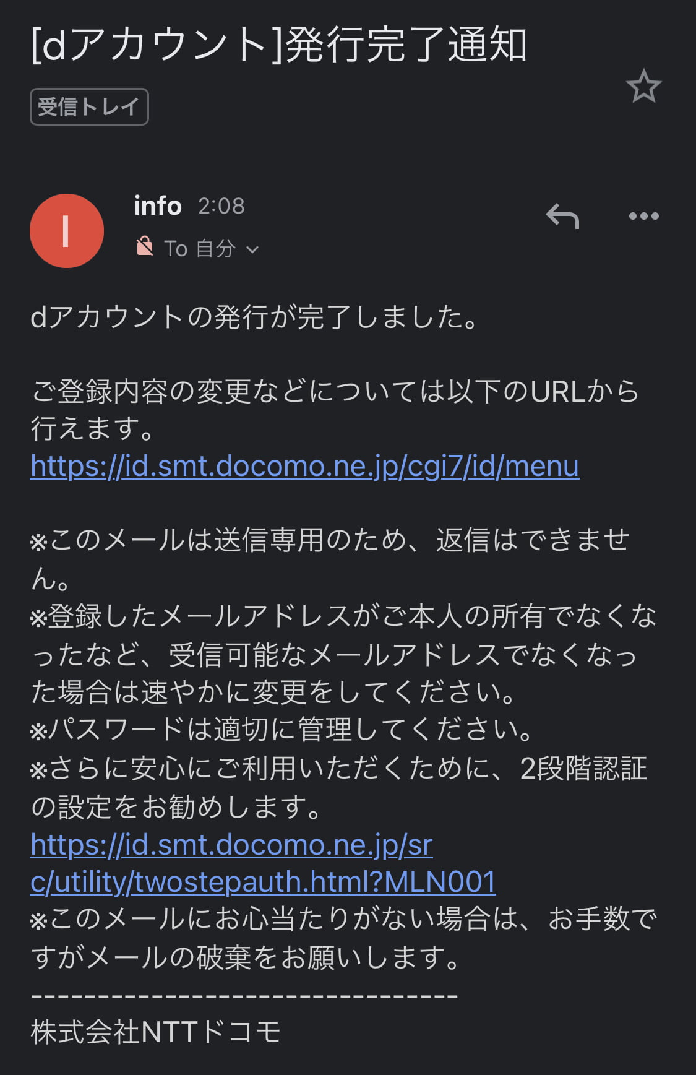696x1075 pixels.
Task: Select the 受信トレイ label chip
Action: pyautogui.click(x=89, y=106)
